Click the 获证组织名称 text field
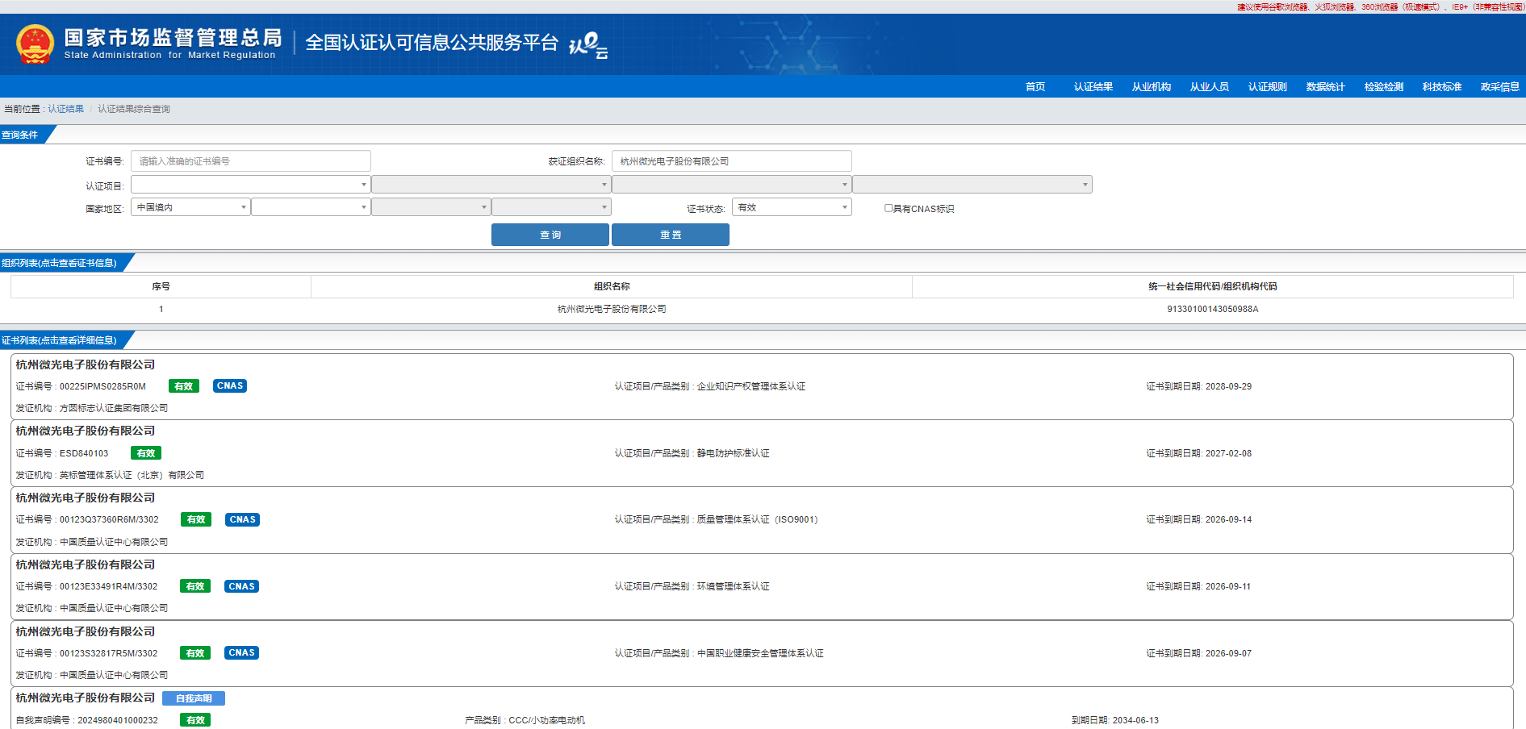 pos(731,161)
